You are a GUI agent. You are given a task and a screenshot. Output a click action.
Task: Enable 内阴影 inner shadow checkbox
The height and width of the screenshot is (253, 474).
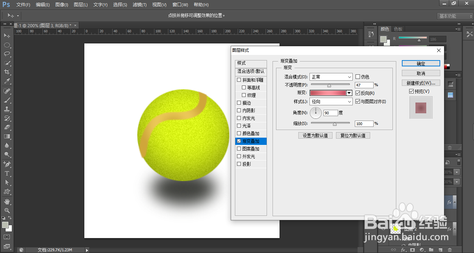239,111
